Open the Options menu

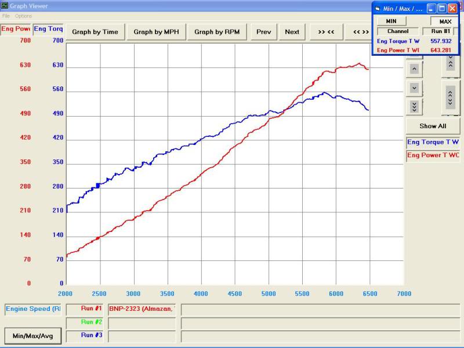pos(23,16)
